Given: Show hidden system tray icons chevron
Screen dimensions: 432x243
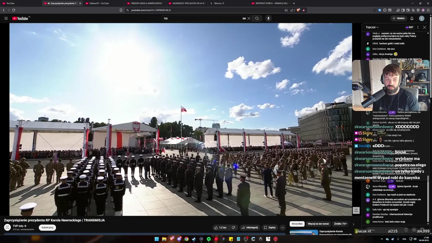Looking at the screenshot, I should point(382,239).
